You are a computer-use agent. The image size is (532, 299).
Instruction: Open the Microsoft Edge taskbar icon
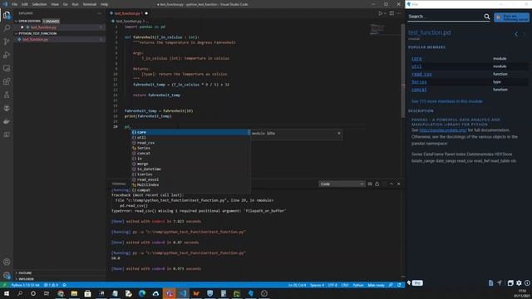142,293
